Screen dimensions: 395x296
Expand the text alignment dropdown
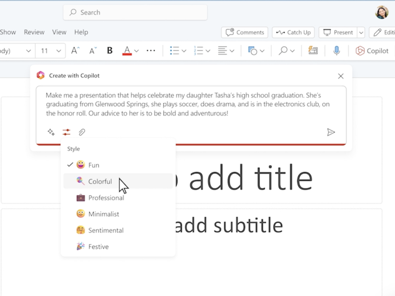coord(232,51)
